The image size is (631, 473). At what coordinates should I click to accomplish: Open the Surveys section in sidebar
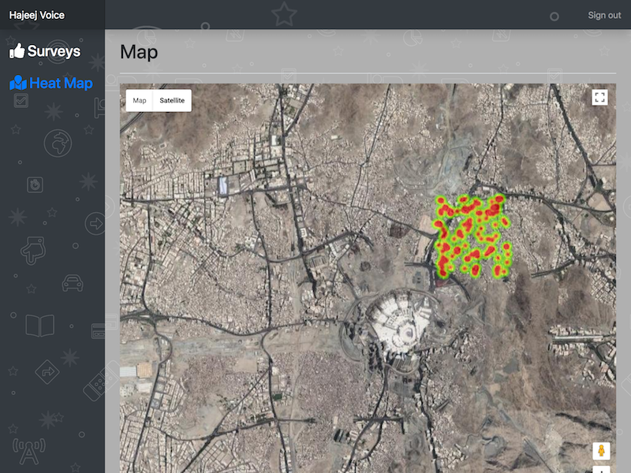(x=45, y=51)
